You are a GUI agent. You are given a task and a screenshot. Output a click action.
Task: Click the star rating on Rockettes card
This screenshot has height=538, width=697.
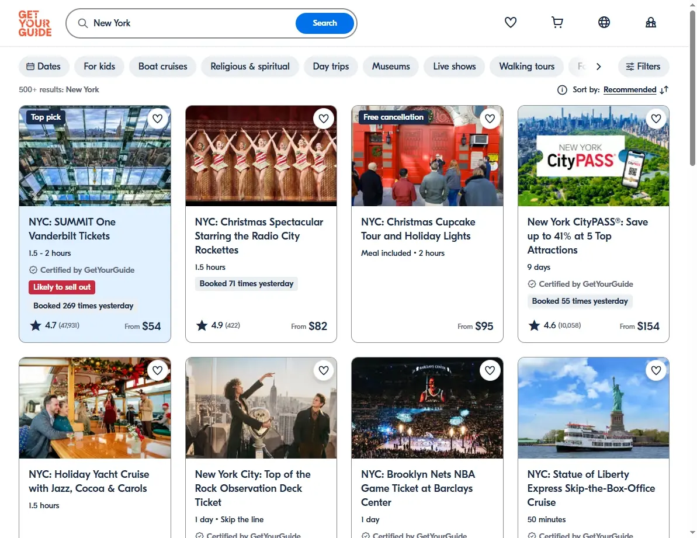click(x=218, y=325)
